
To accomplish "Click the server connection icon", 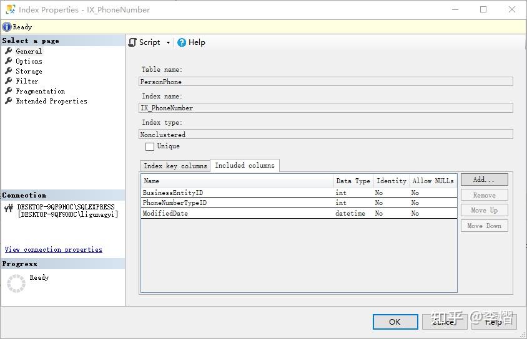I will (9, 208).
